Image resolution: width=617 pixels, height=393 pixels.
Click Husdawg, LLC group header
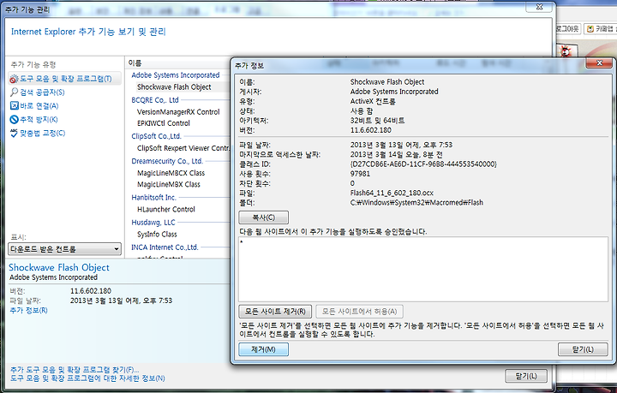[153, 223]
